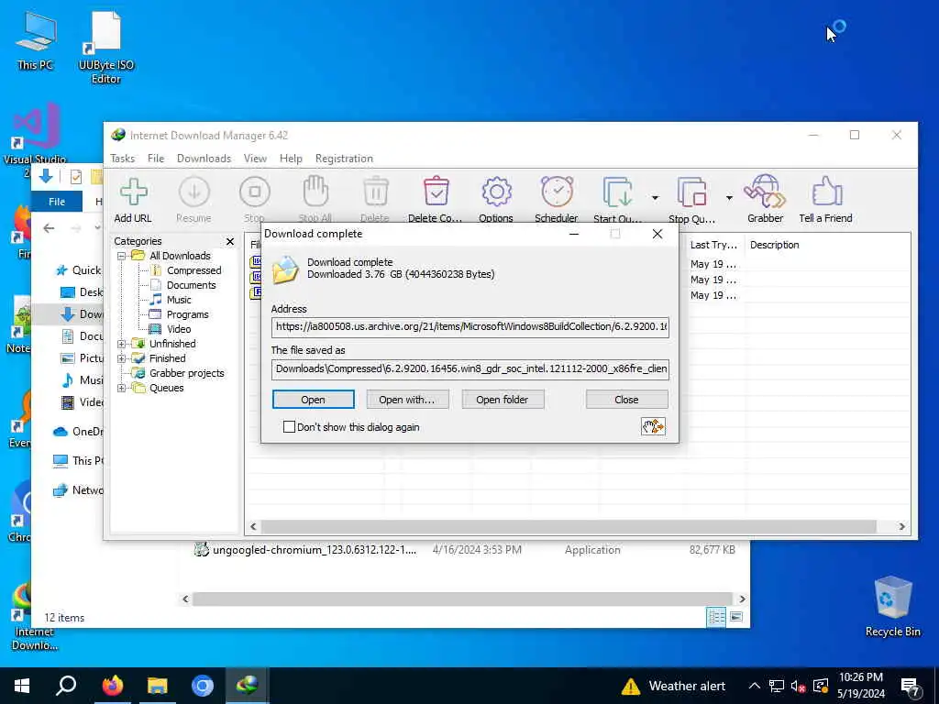Image resolution: width=939 pixels, height=704 pixels.
Task: Click the Add URL toolbar icon
Action: pos(134,192)
